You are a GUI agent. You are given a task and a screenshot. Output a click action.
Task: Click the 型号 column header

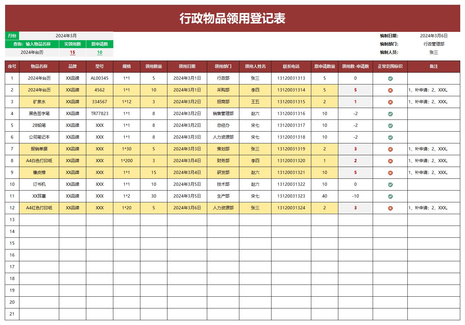(100, 66)
